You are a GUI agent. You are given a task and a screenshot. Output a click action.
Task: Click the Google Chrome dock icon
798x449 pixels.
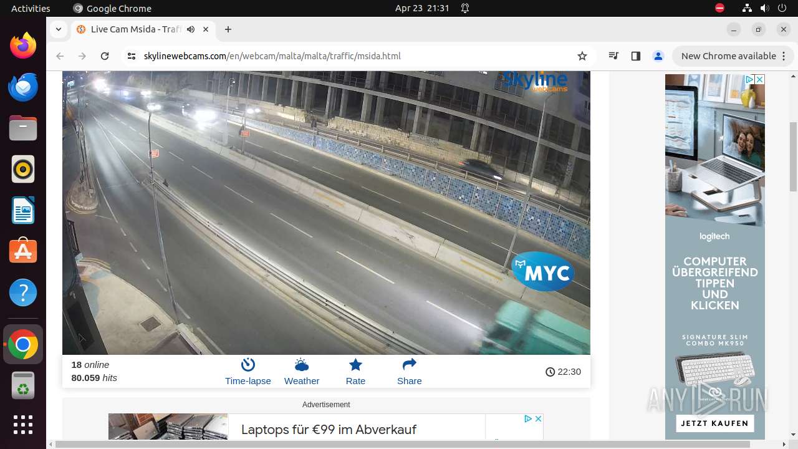pos(23,344)
